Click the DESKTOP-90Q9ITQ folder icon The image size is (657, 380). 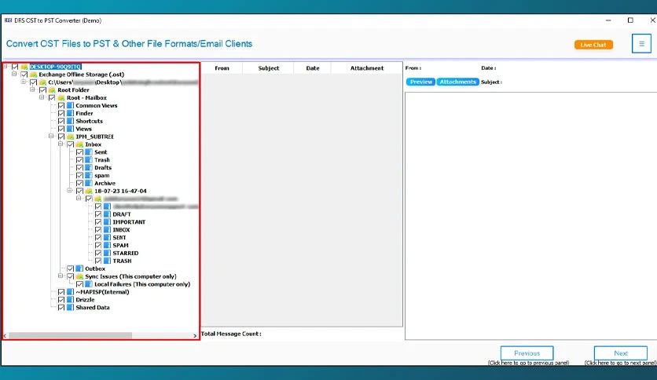24,67
